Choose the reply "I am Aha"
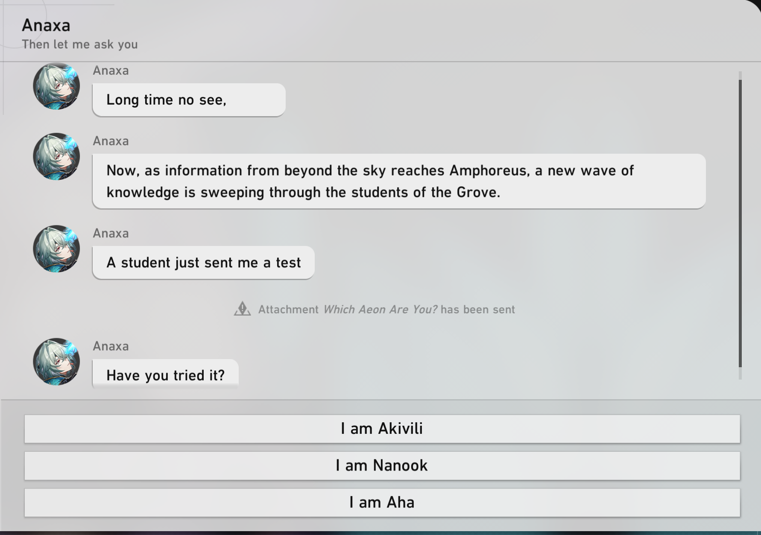 pos(382,503)
